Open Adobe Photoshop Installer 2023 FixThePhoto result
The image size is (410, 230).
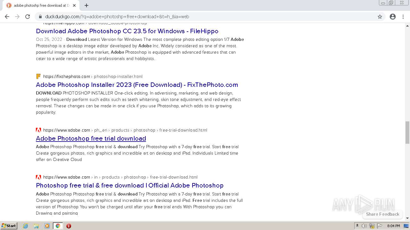[137, 85]
